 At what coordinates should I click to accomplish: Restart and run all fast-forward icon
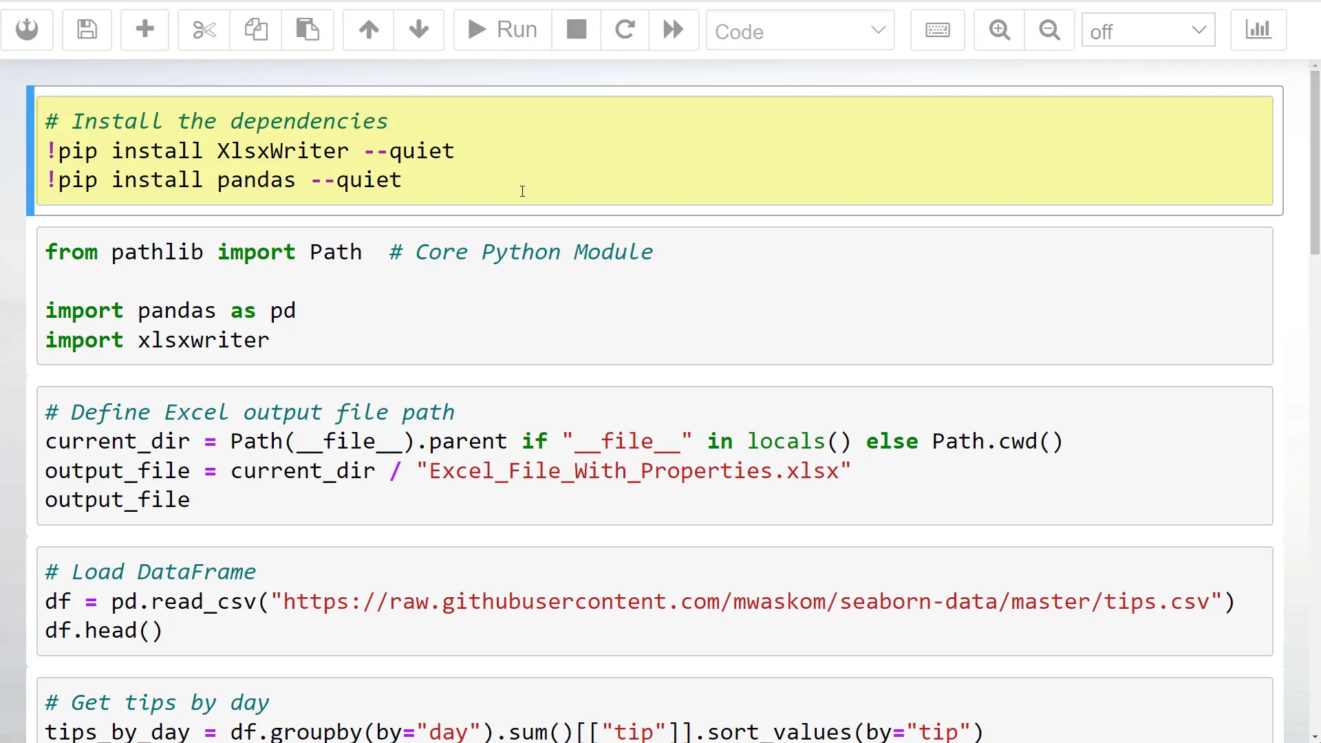(673, 30)
